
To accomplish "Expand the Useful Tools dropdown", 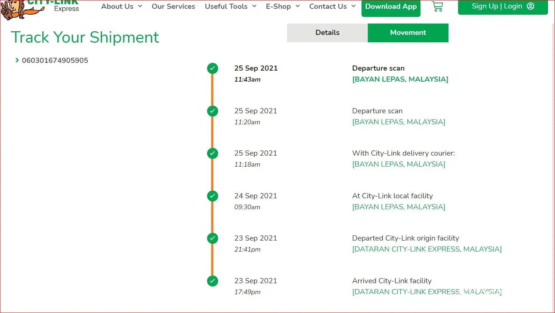I will [230, 7].
